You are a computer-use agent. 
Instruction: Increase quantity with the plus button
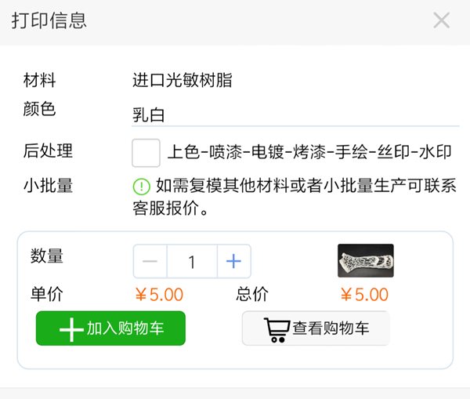[233, 262]
